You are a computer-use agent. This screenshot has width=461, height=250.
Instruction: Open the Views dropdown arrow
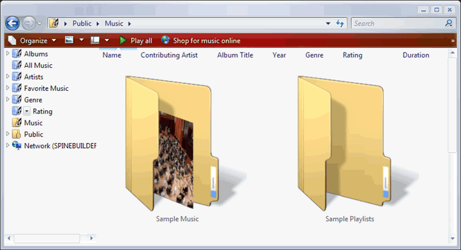[x=82, y=40]
